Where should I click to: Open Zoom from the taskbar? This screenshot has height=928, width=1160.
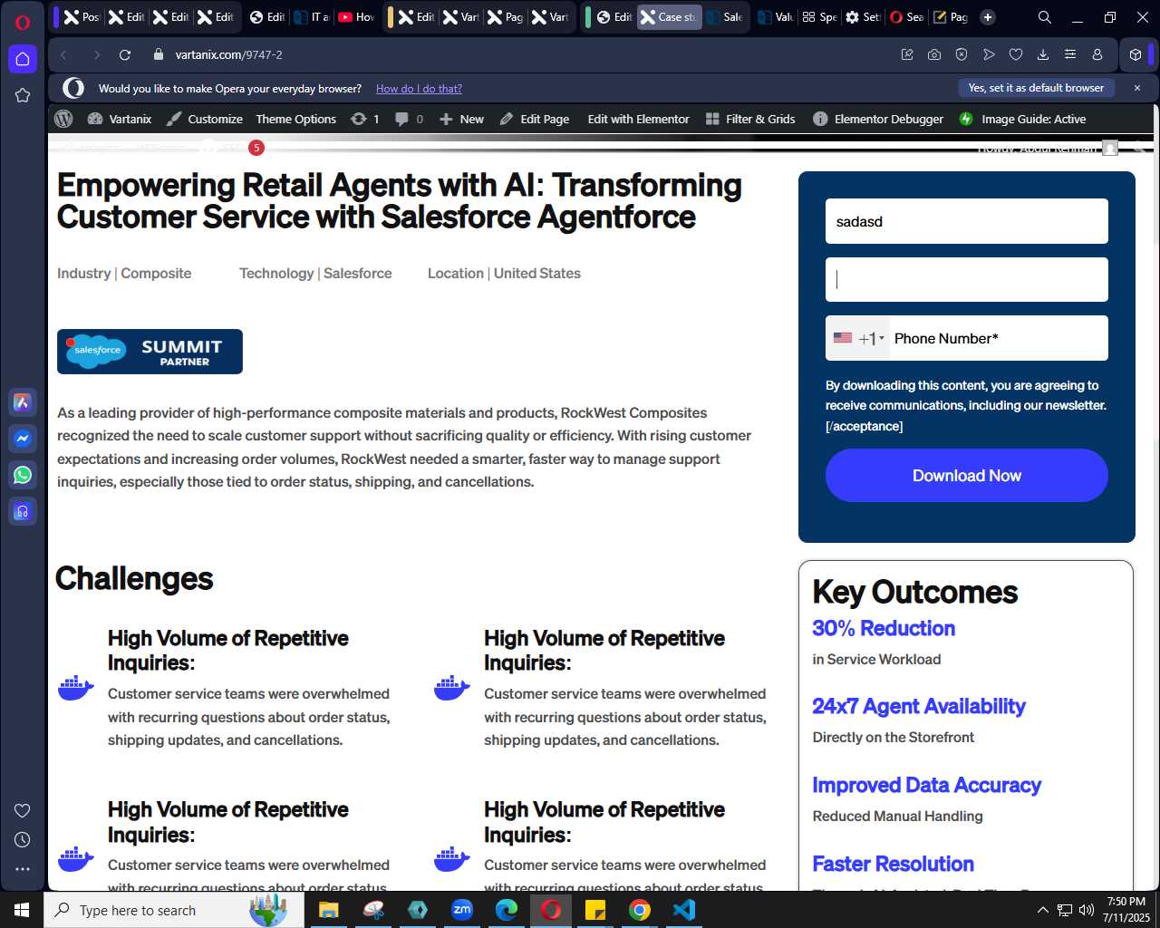click(x=462, y=910)
